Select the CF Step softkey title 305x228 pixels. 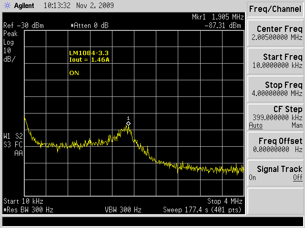pyautogui.click(x=288, y=109)
